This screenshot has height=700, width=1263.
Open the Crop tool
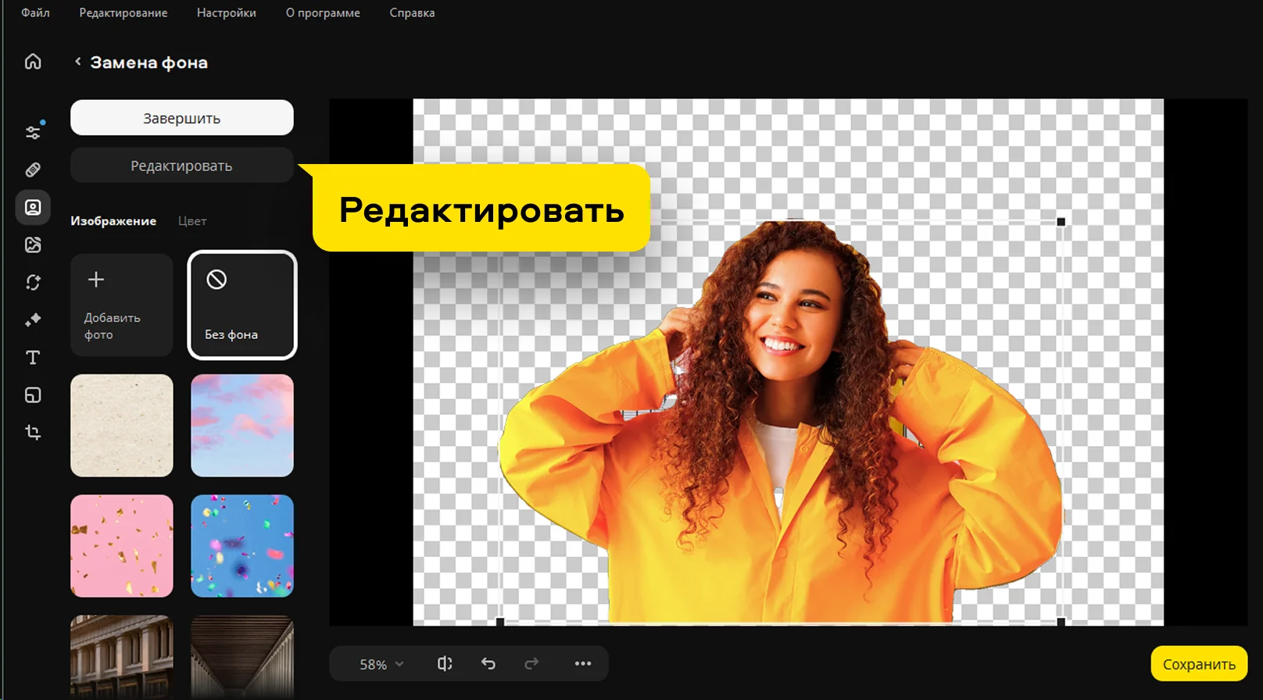(33, 432)
